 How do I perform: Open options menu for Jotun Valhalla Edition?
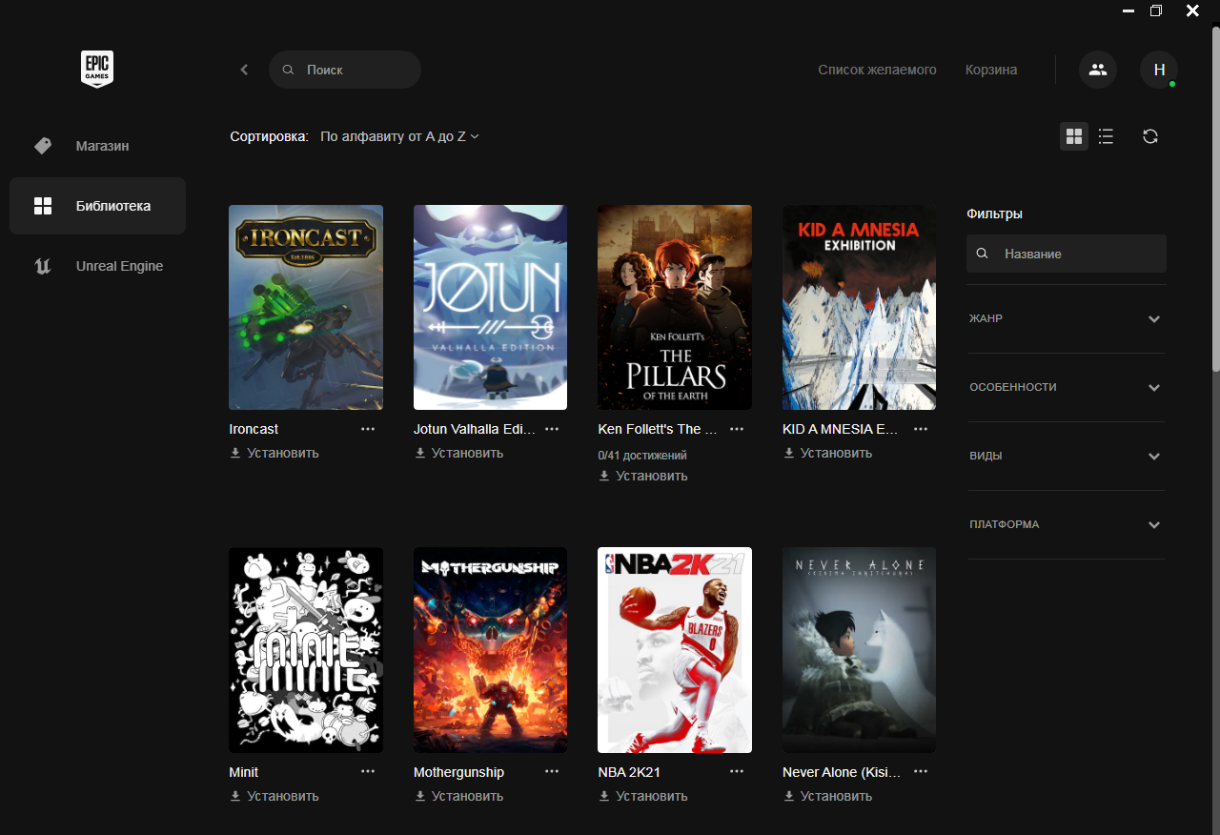(x=552, y=429)
